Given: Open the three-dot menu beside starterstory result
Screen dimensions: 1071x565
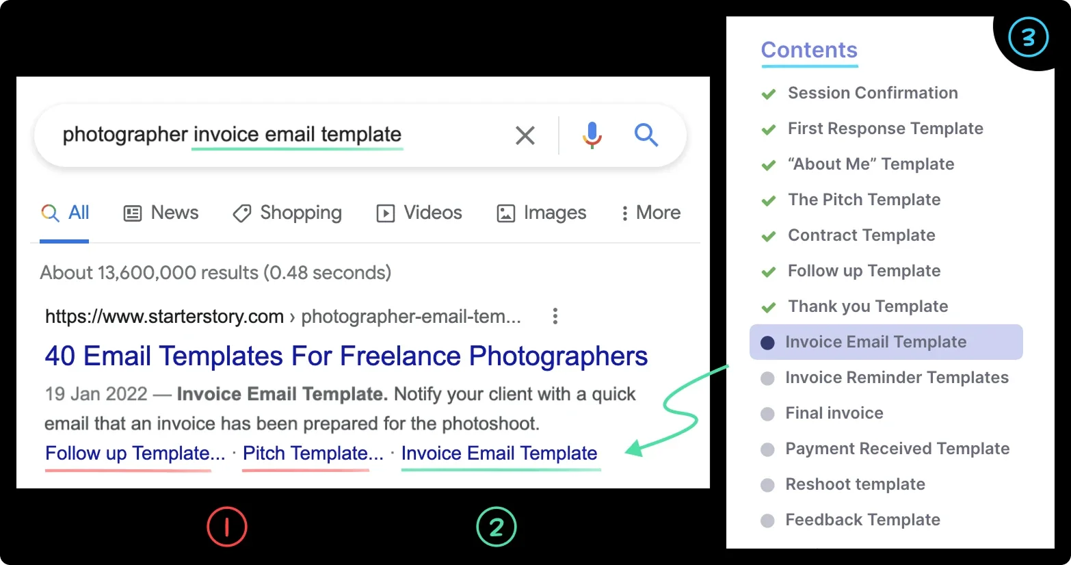Looking at the screenshot, I should (555, 316).
